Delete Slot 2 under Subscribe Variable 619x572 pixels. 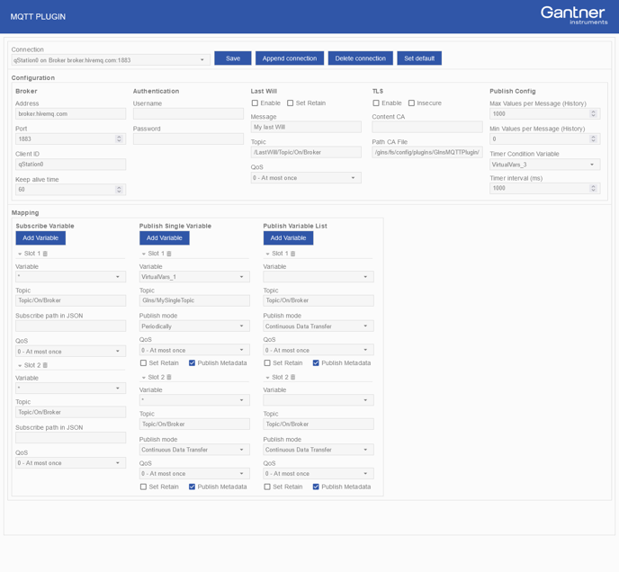46,365
